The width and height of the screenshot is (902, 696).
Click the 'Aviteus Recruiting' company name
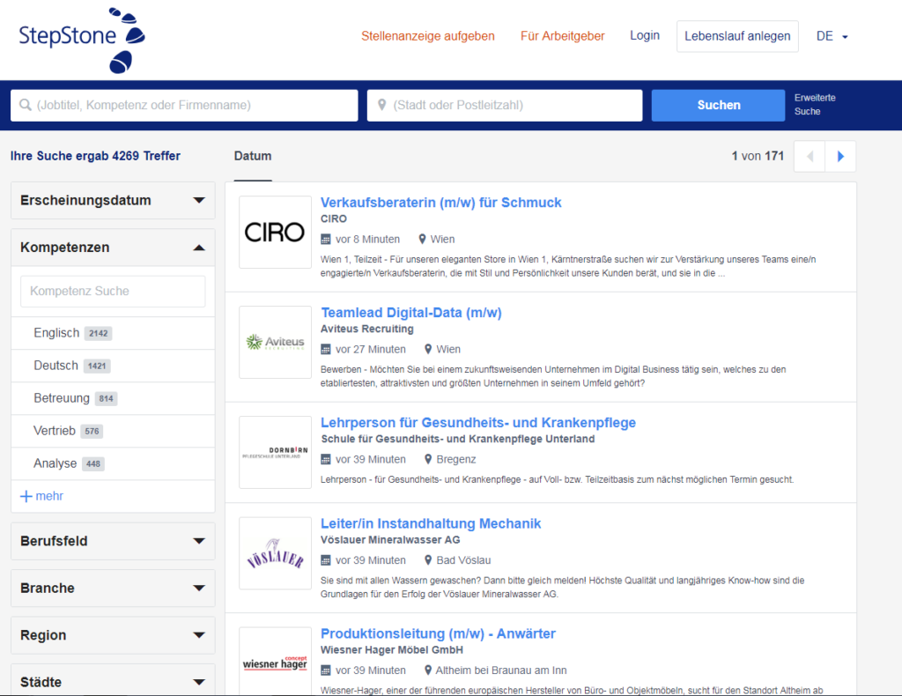(367, 329)
